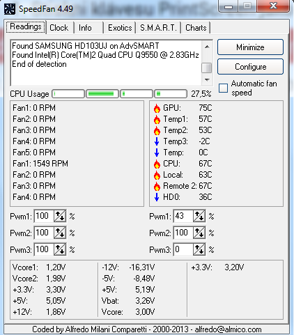Click the left Pwm2 value field
Image resolution: width=294 pixels, height=335 pixels.
(44, 233)
